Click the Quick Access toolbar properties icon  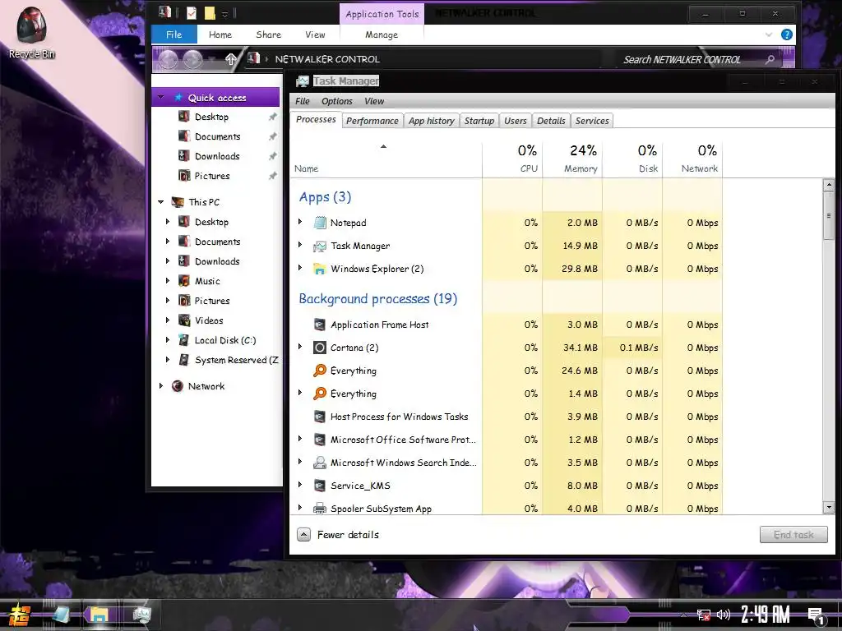pyautogui.click(x=191, y=12)
